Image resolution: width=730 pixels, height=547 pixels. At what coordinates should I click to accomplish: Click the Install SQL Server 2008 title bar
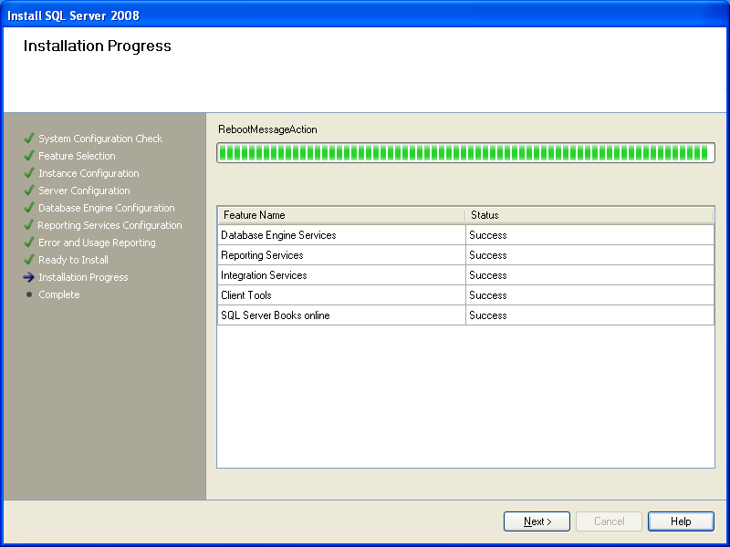pos(365,15)
